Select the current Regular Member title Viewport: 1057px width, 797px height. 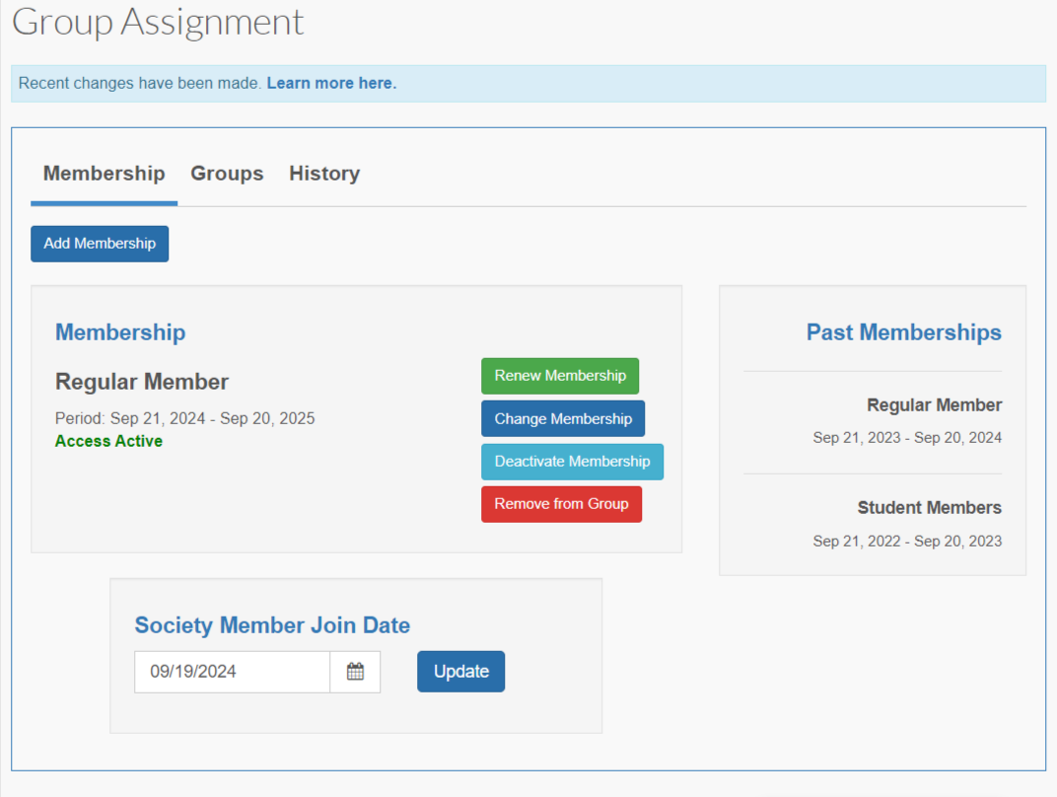point(142,382)
